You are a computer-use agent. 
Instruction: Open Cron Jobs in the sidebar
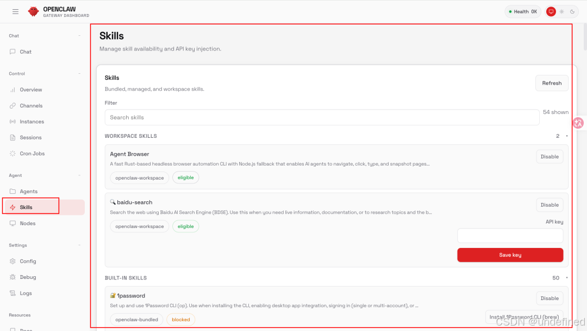[32, 154]
